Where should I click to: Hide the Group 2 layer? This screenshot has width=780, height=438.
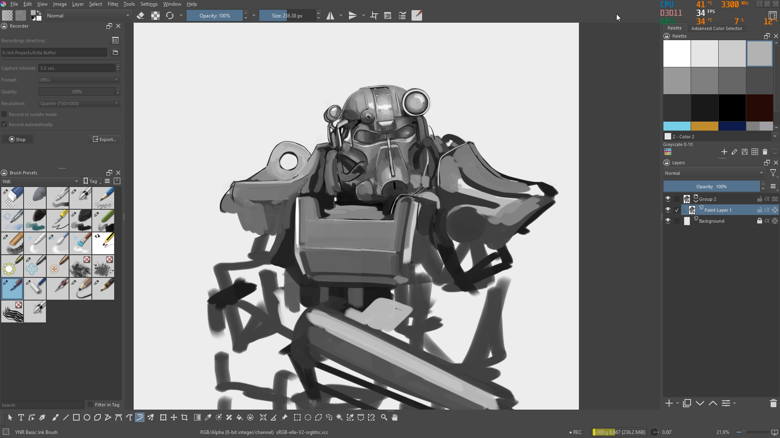pos(668,199)
